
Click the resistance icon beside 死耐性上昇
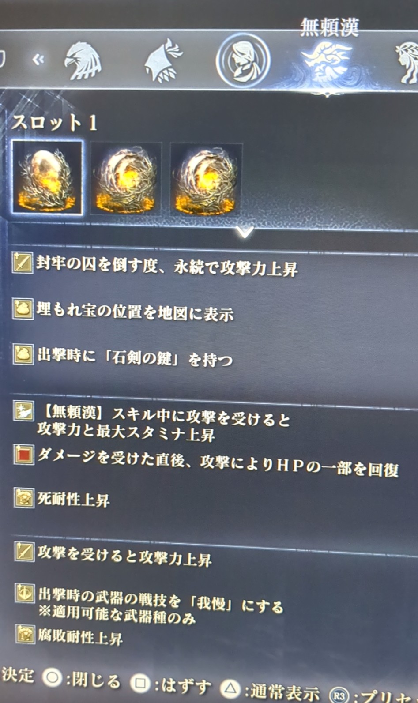[24, 498]
